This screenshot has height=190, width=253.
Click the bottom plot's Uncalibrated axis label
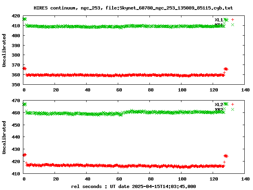[4, 137]
